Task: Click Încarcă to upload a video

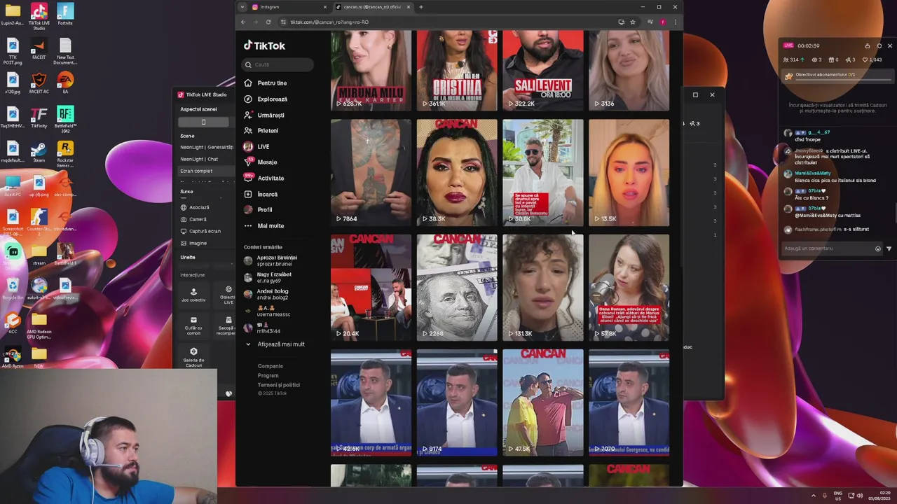Action: (x=261, y=194)
